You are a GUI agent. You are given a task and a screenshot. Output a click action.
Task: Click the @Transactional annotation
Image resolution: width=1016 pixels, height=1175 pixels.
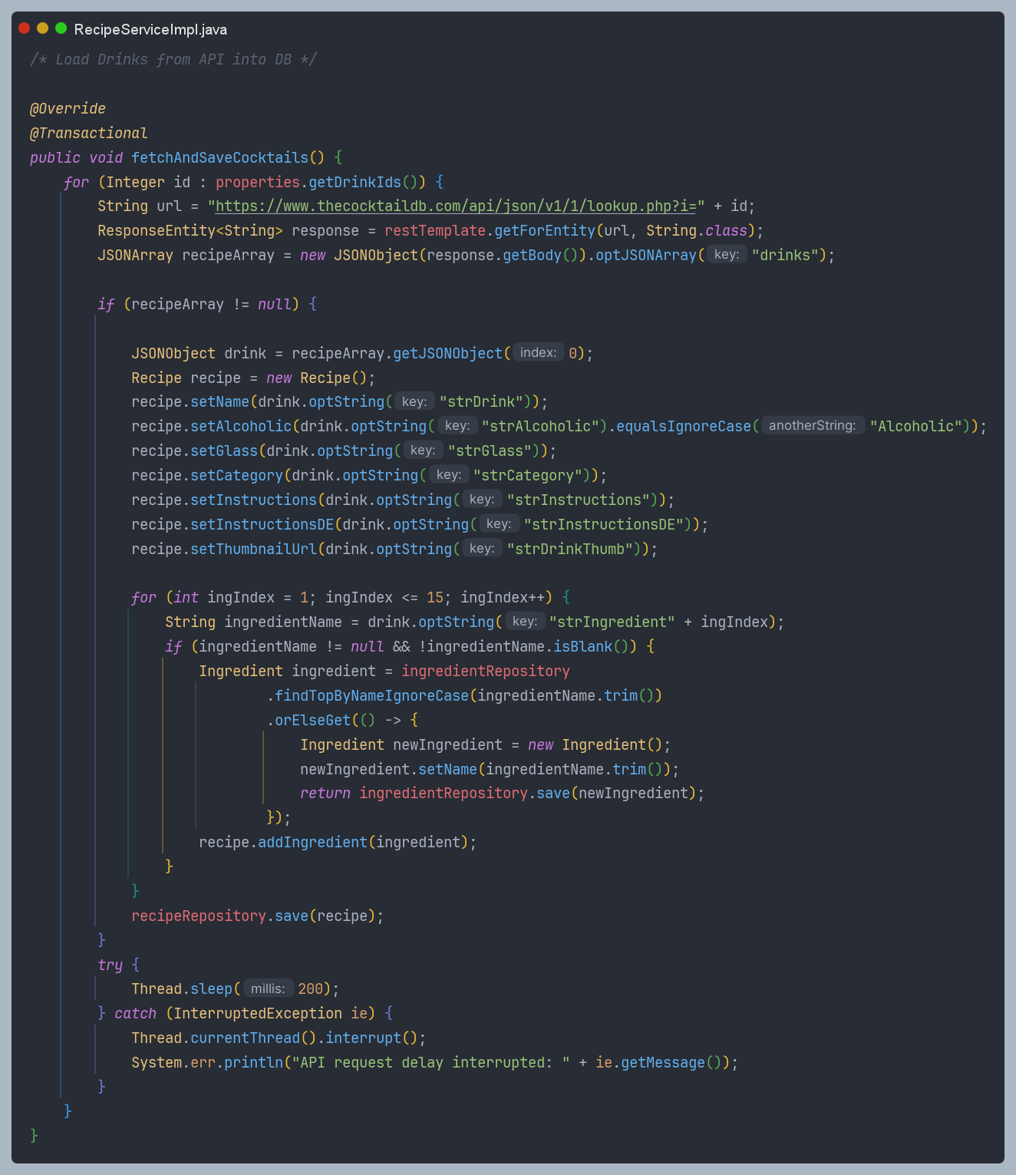point(88,133)
